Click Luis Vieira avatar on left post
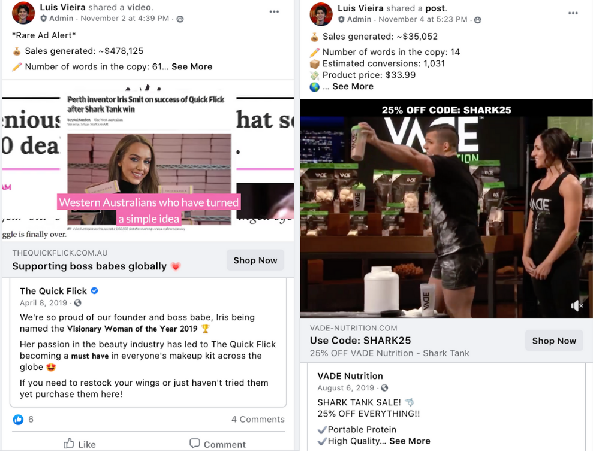Screen dimensions: 593x452 [x=23, y=13]
